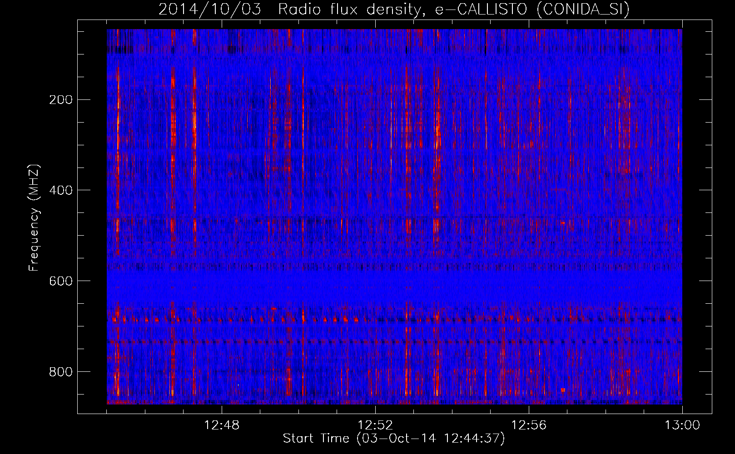Click the 13:00 time tick label

pyautogui.click(x=682, y=425)
